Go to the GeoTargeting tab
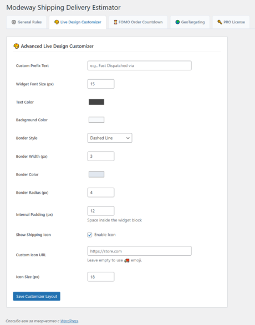255x325 pixels. (190, 22)
